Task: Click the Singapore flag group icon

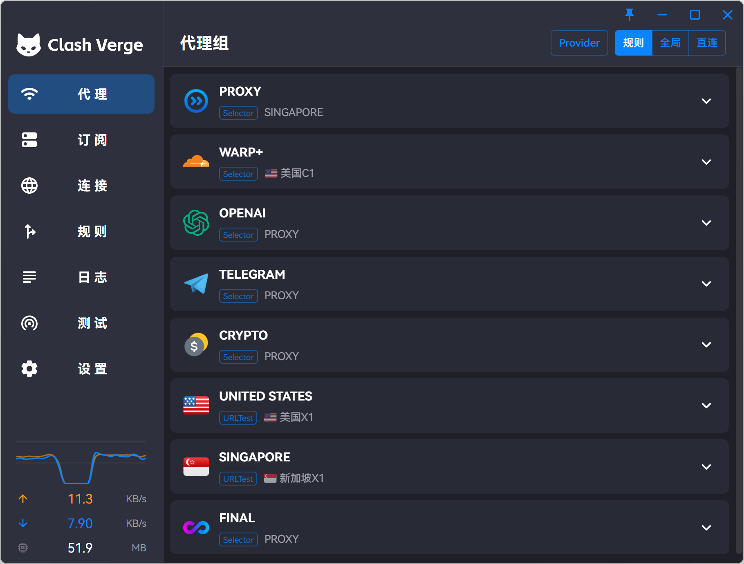Action: pos(196,466)
